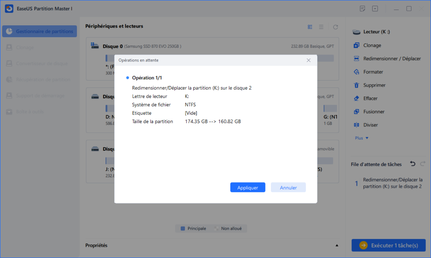The image size is (431, 258).
Task: Open the Fusionner partition tool
Action: click(x=375, y=112)
